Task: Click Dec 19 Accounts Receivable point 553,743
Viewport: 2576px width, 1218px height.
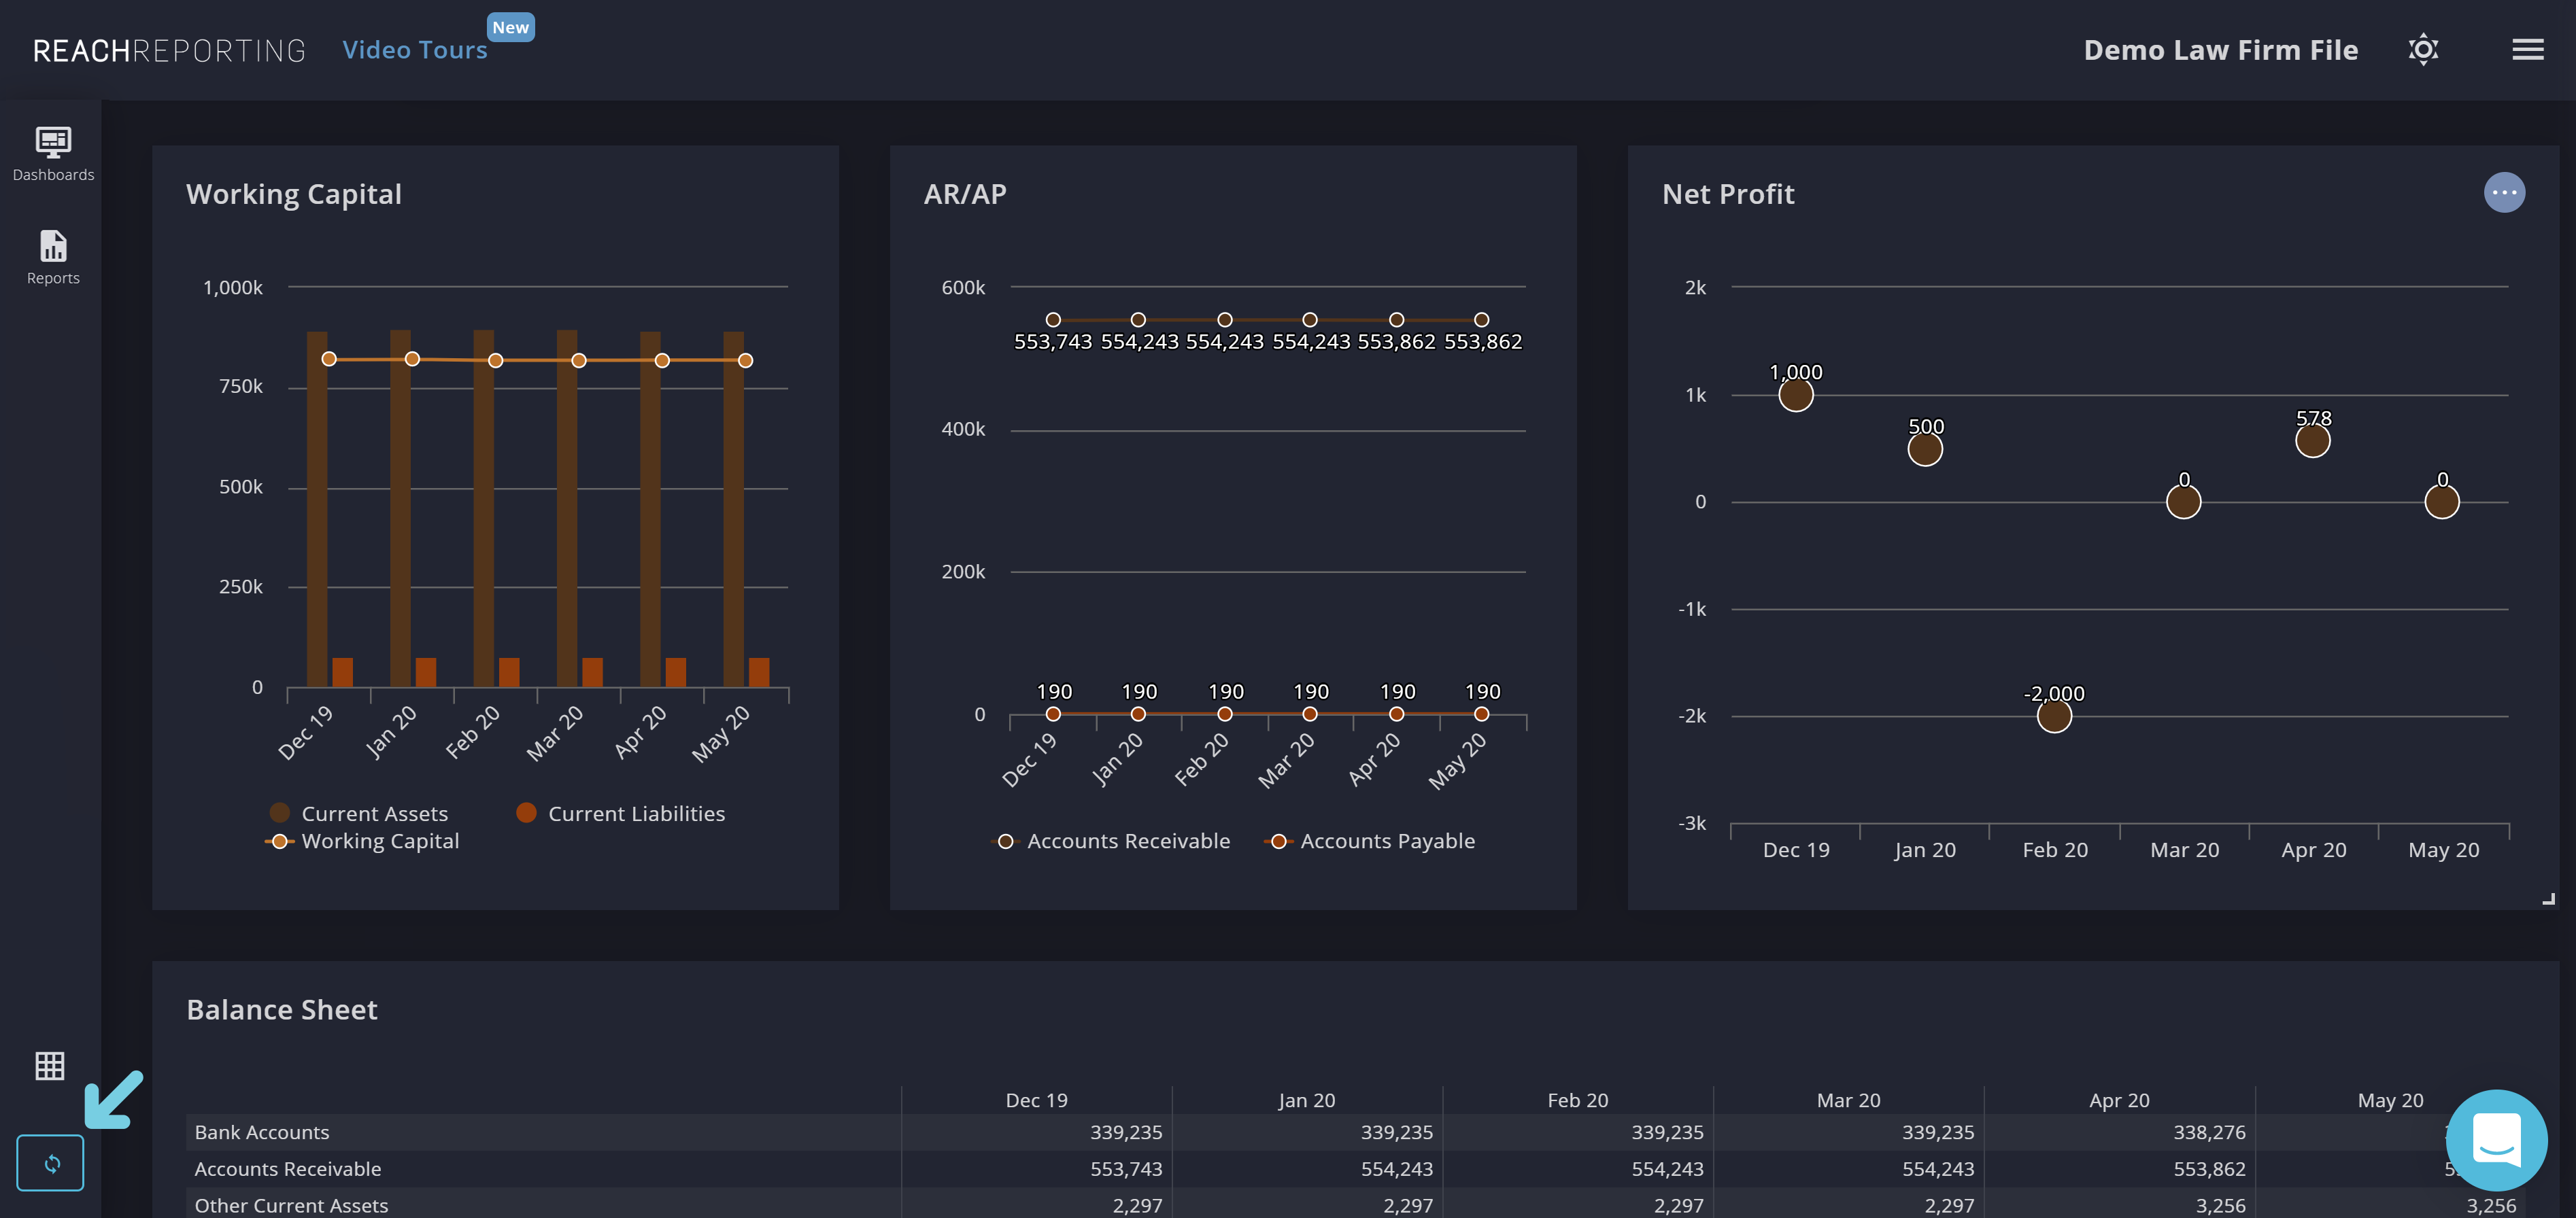Action: (1053, 319)
